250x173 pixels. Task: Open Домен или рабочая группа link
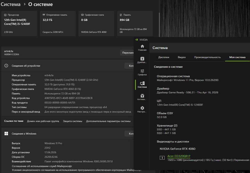[x=43, y=121]
